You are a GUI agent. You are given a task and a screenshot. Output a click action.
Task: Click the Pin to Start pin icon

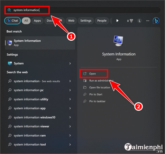point(85,94)
